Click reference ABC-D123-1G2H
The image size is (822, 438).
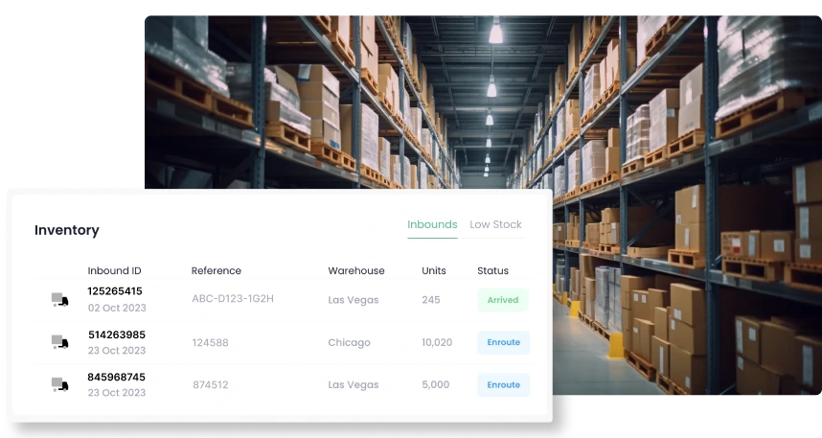click(233, 299)
